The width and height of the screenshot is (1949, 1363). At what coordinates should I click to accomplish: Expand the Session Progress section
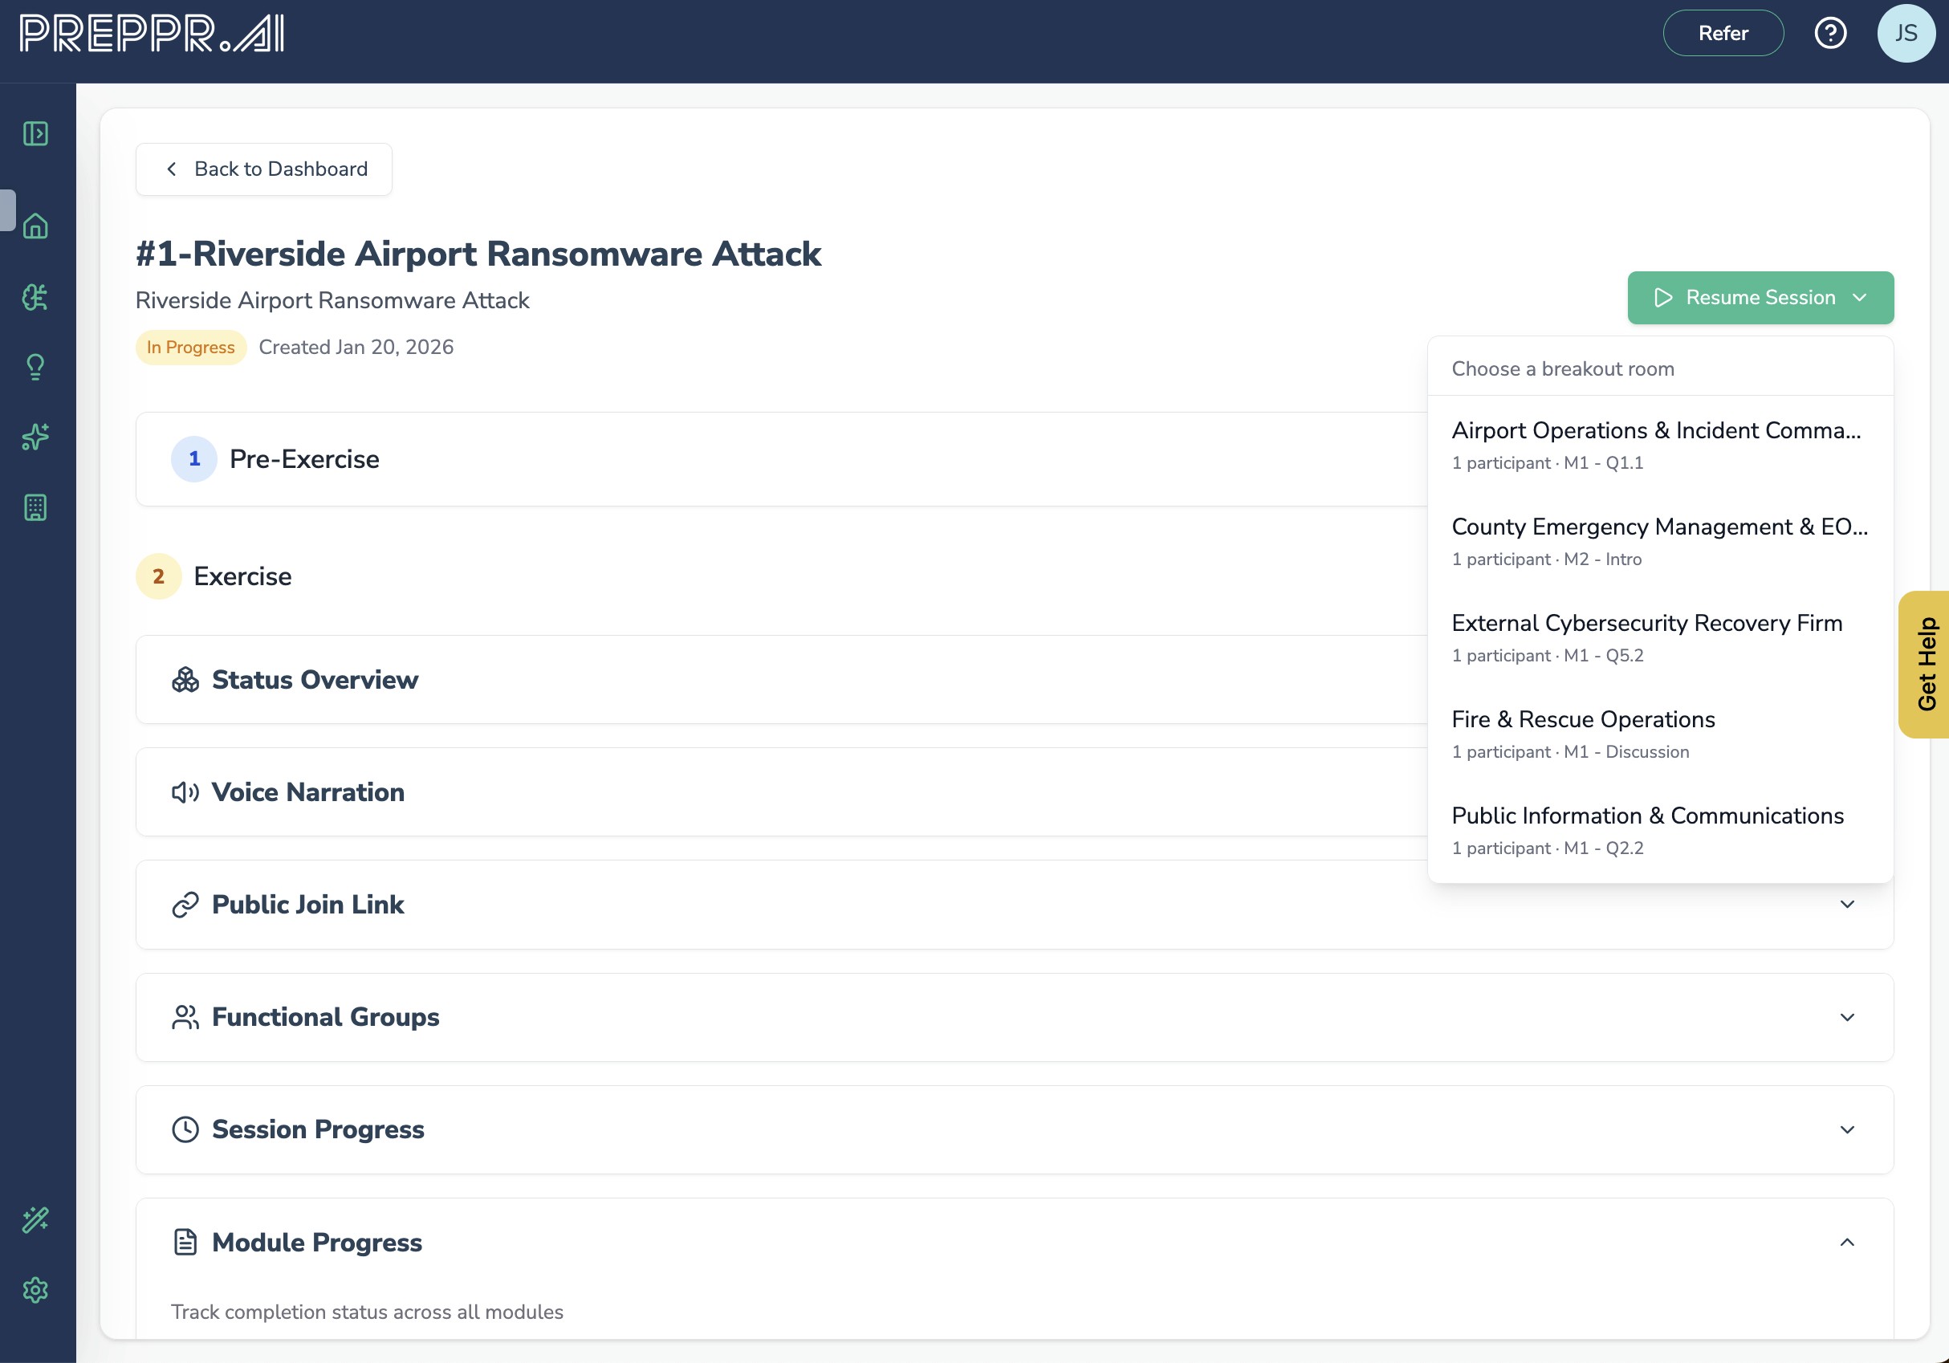point(1846,1129)
